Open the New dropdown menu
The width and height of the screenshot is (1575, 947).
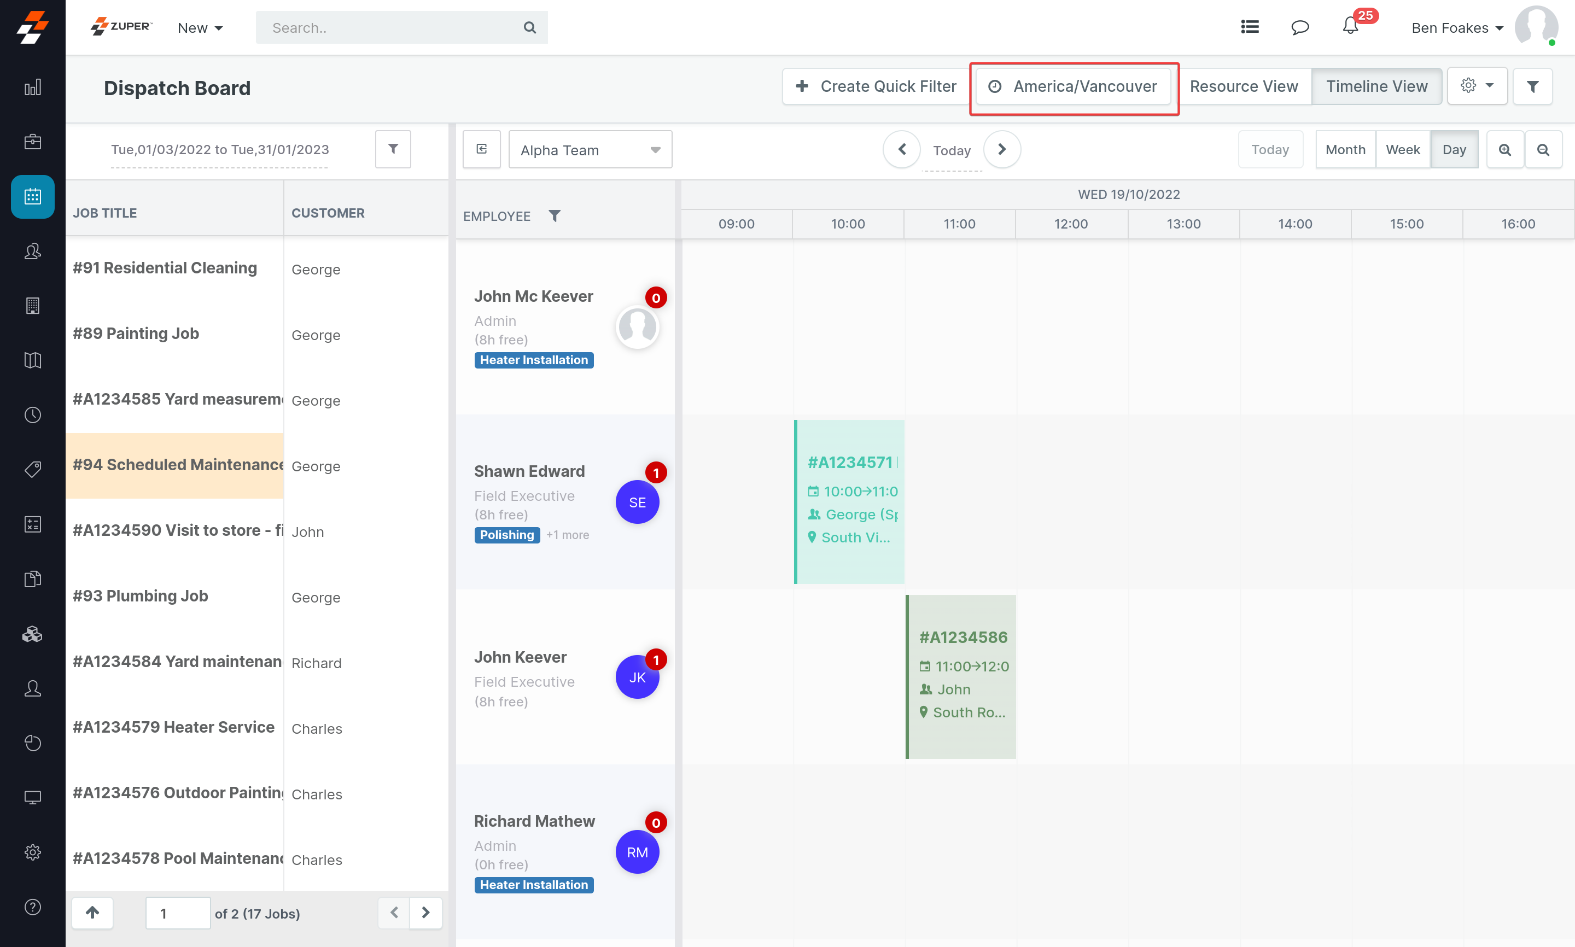200,27
